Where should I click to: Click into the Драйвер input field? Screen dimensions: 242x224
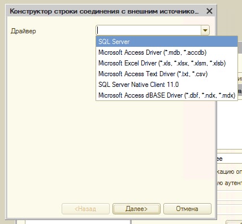point(149,30)
